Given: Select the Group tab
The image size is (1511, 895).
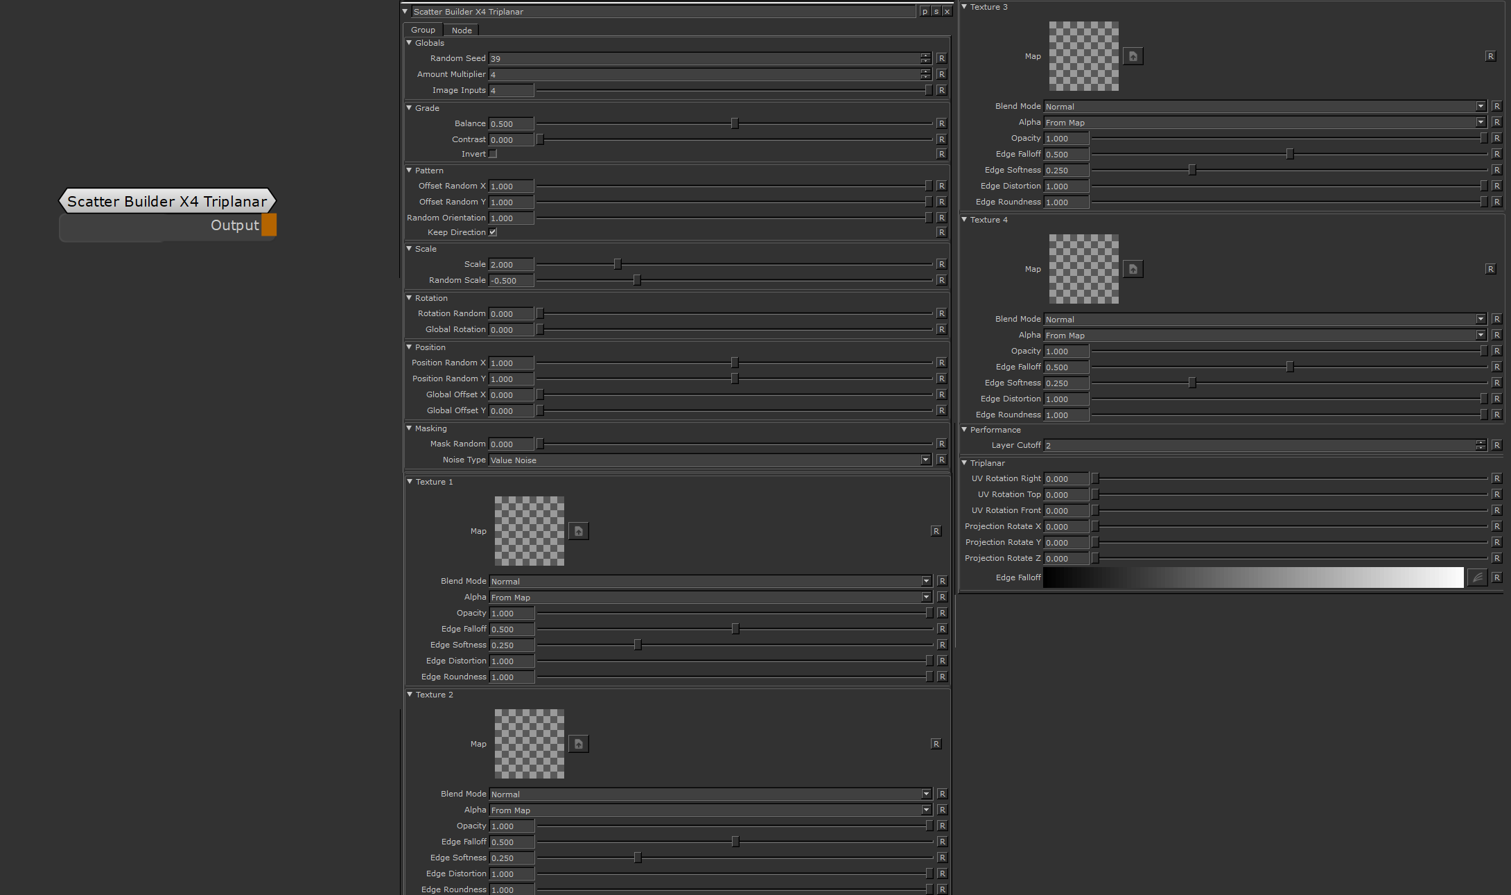Looking at the screenshot, I should click(423, 30).
